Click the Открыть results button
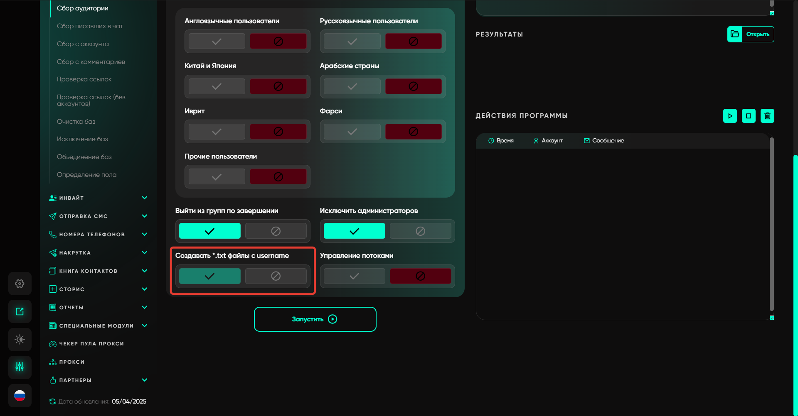 click(751, 34)
